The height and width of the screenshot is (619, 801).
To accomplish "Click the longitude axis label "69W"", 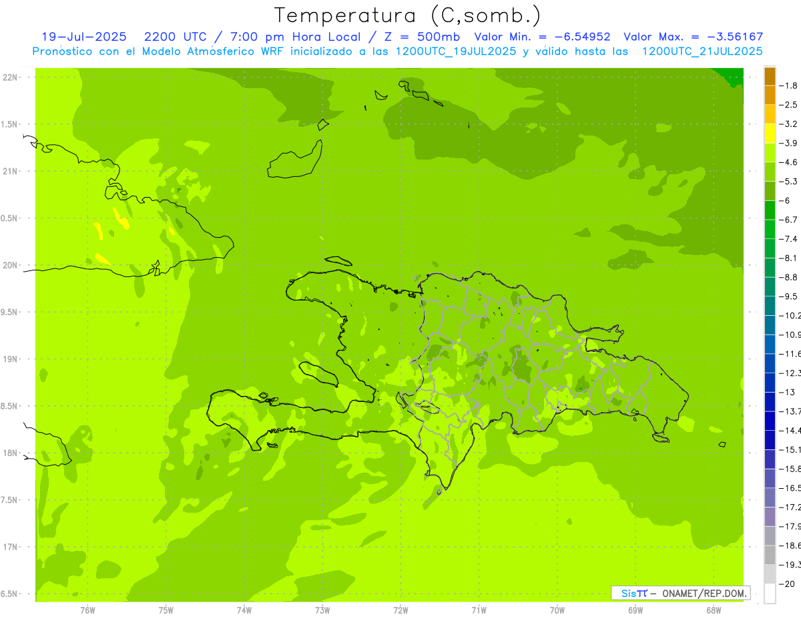I will [635, 610].
